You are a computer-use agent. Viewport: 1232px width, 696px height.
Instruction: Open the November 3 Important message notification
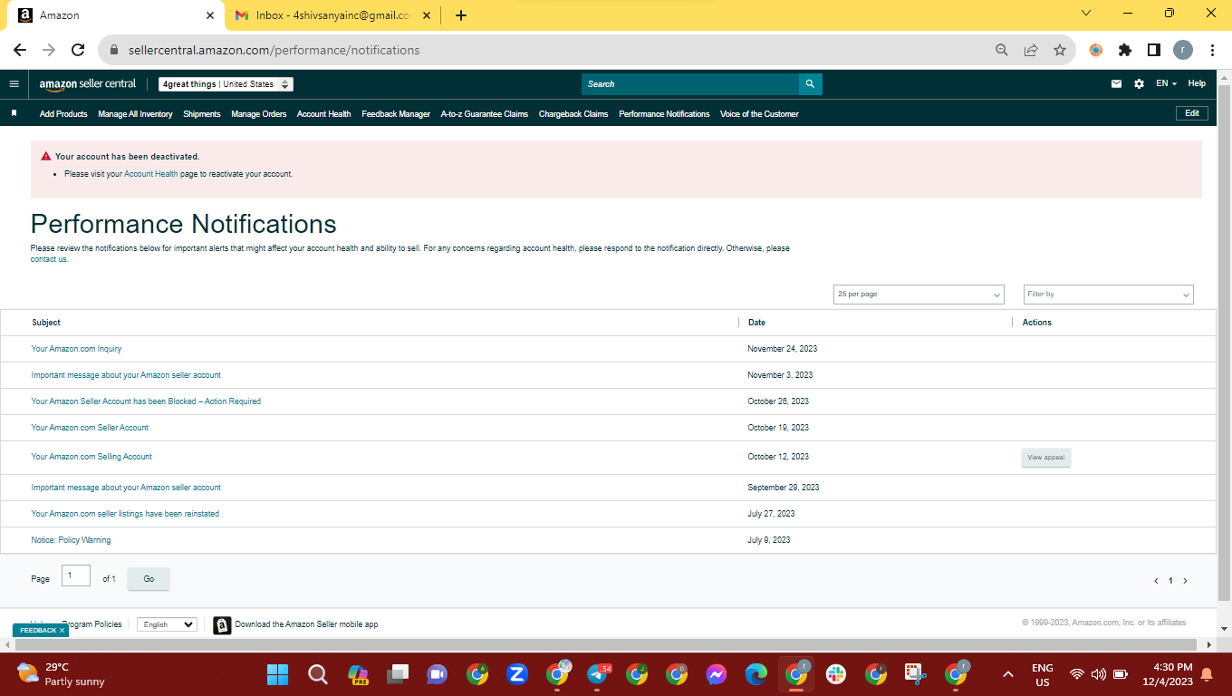click(126, 375)
